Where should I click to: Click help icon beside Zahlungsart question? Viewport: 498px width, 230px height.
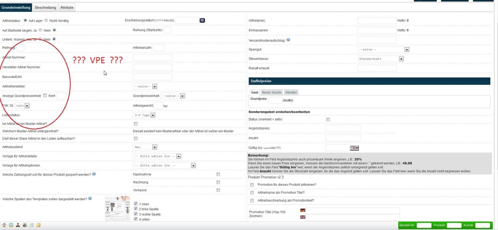pos(94,174)
